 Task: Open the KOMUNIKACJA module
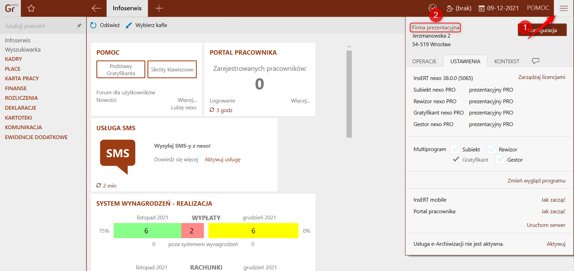pyautogui.click(x=23, y=127)
